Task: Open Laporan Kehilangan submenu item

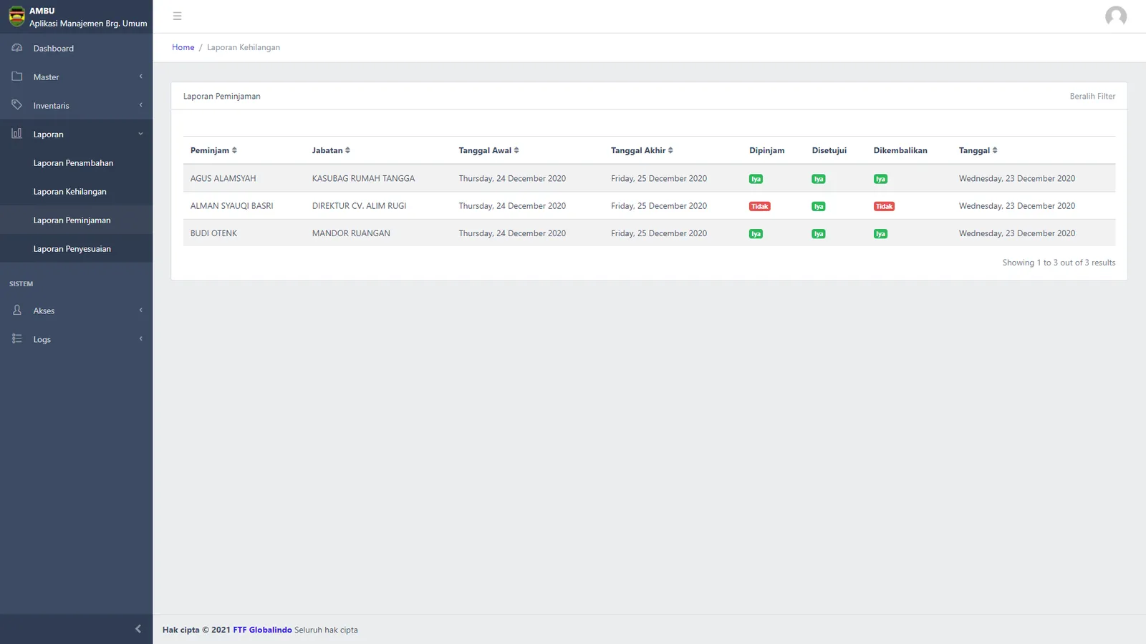Action: coord(76,192)
